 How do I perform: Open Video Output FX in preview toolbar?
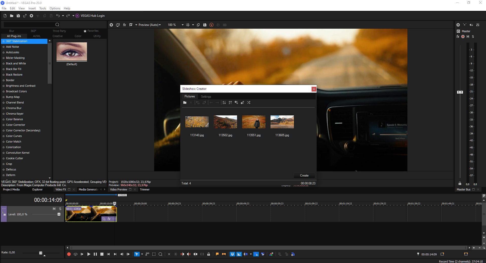[x=124, y=25]
